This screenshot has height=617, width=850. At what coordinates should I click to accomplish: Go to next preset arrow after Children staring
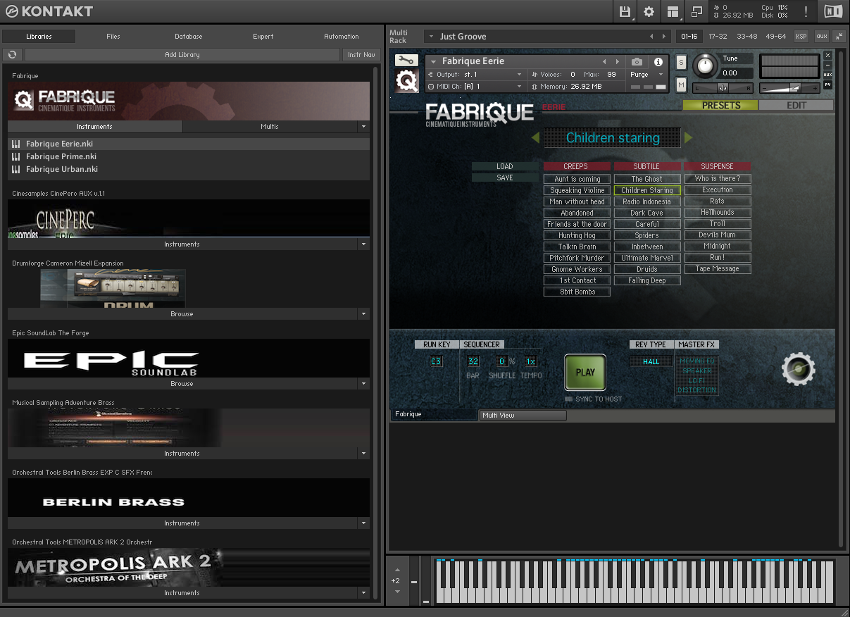689,138
